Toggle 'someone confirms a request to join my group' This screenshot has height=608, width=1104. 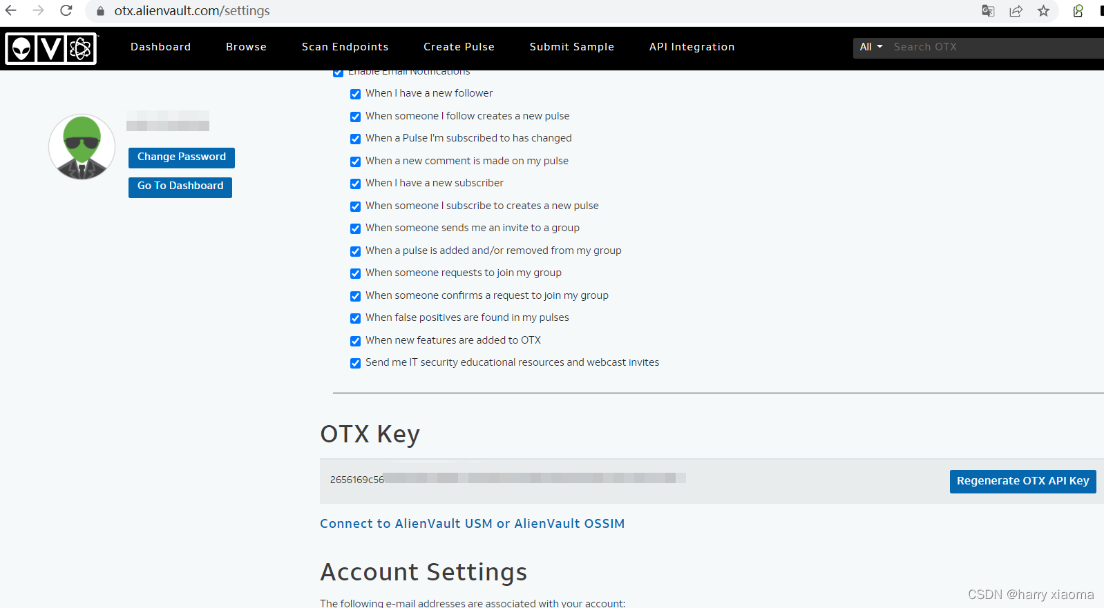[x=355, y=296]
